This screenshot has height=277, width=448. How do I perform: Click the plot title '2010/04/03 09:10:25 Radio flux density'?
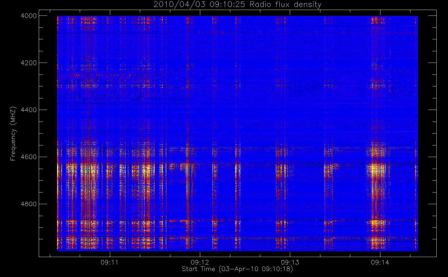(x=238, y=5)
